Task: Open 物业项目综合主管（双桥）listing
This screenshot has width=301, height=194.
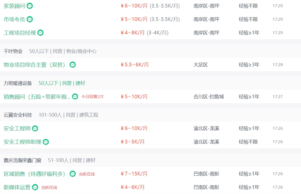Action: click(x=34, y=65)
